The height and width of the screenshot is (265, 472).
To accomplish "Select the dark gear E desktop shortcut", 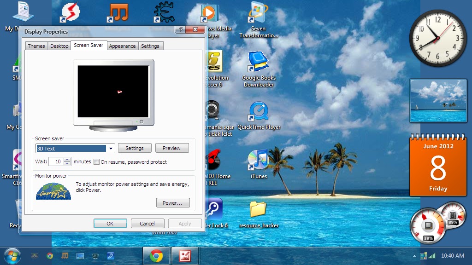I will (x=164, y=12).
